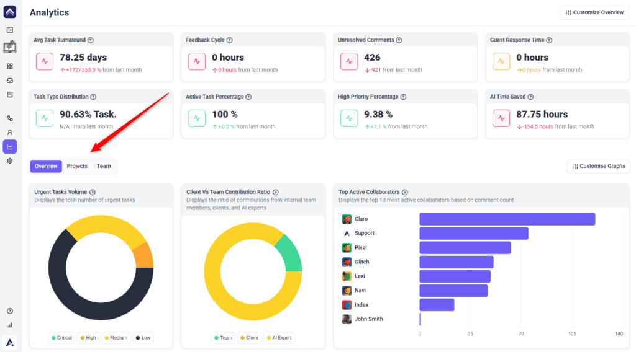Open the help question-mark icon in sidebar
Image resolution: width=636 pixels, height=352 pixels.
coord(10,310)
